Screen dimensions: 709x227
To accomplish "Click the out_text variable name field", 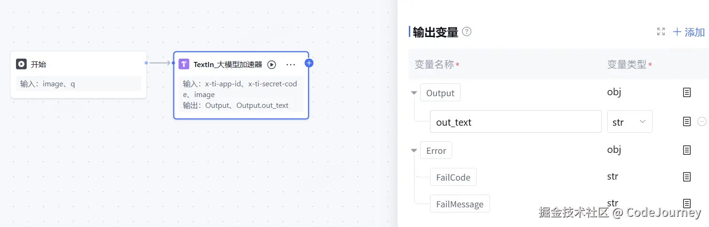I will pos(515,122).
